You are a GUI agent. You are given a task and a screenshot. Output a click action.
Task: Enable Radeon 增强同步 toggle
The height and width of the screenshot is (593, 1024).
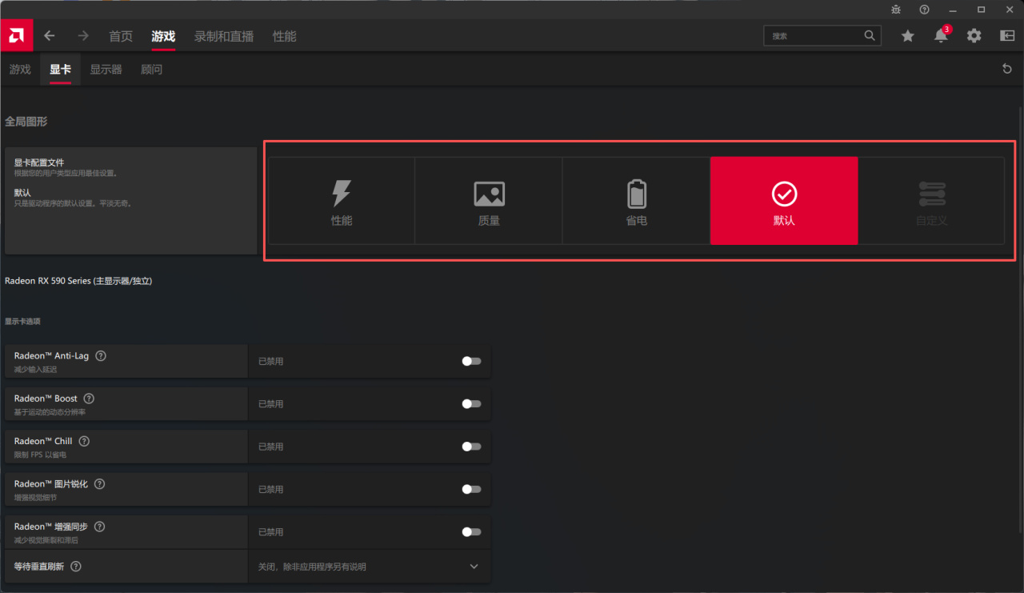[471, 531]
